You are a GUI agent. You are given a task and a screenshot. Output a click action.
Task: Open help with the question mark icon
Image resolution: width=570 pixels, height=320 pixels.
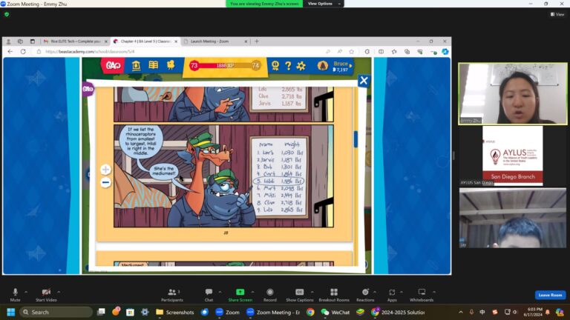click(288, 66)
